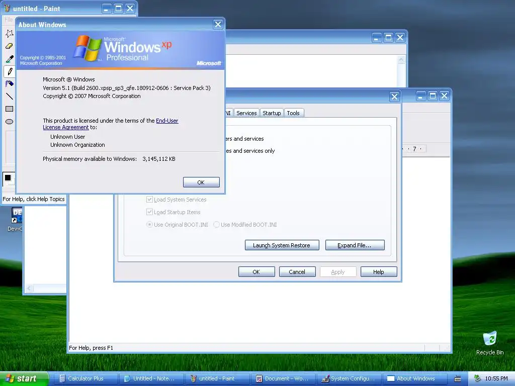This screenshot has width=515, height=386.
Task: Click the physical memory value 3,145,112 KB
Action: click(159, 159)
